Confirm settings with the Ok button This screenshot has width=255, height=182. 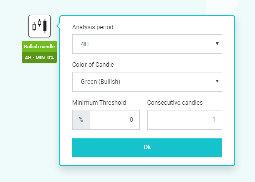[x=147, y=147]
